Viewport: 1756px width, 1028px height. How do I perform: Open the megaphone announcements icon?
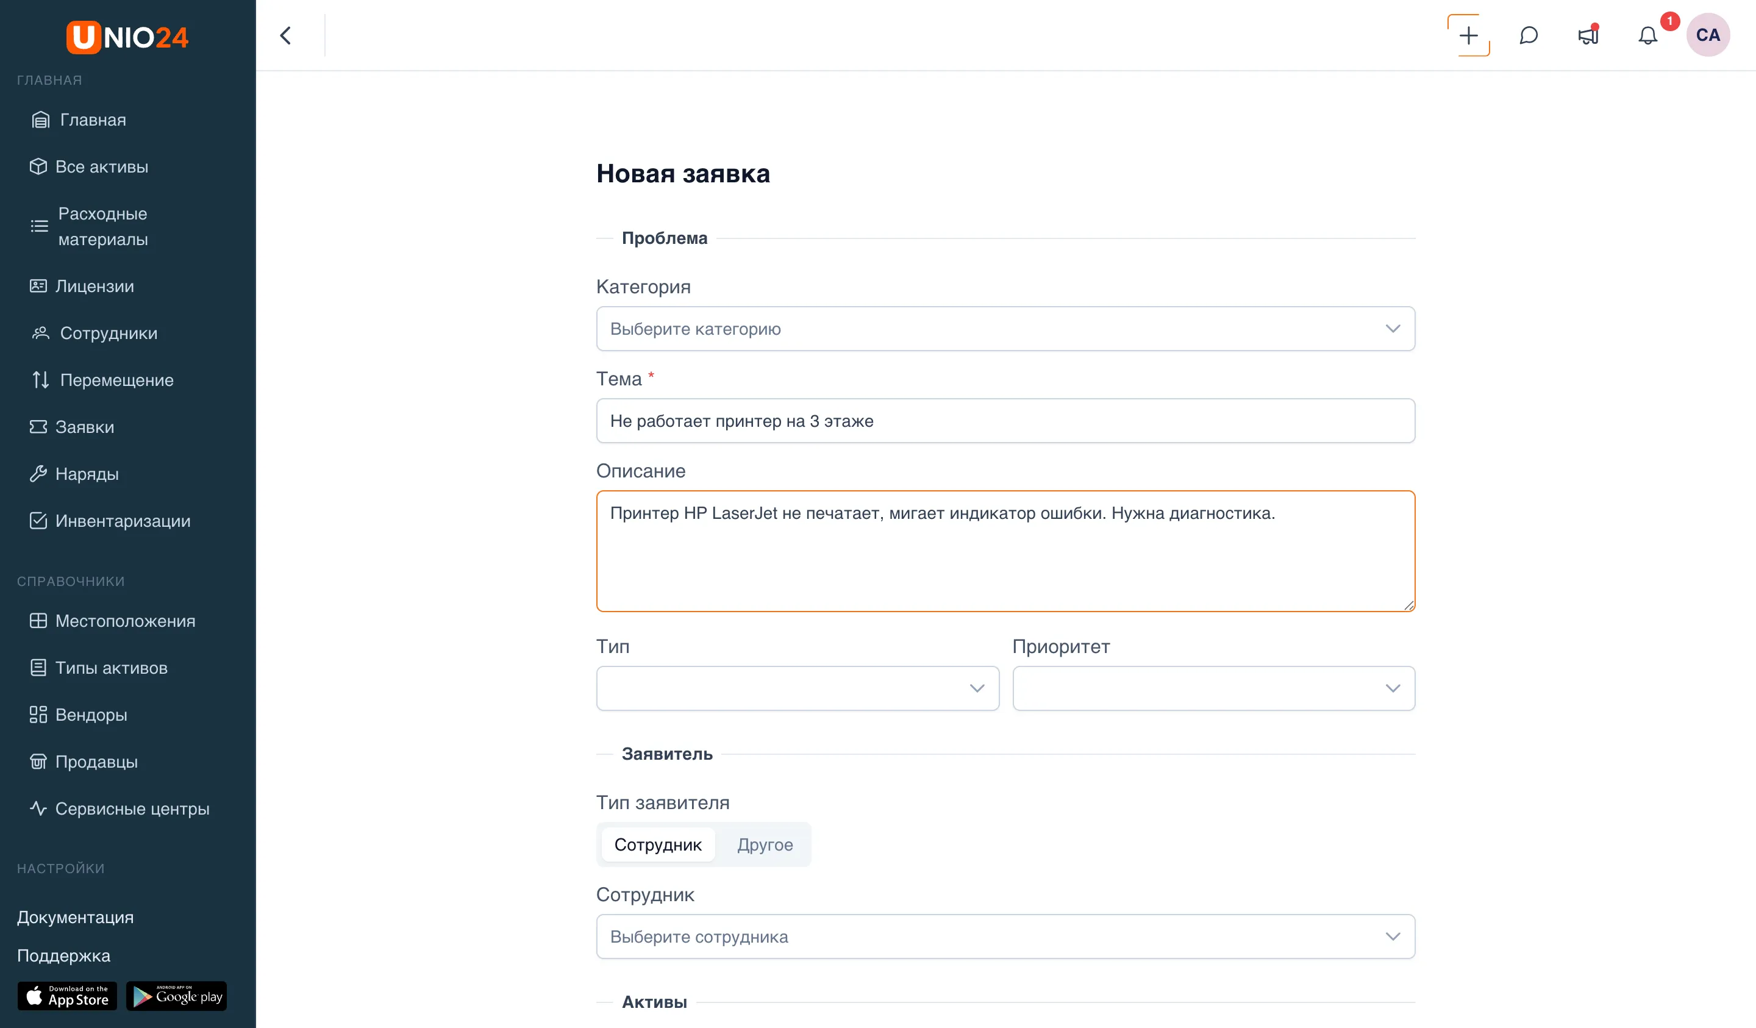[1588, 35]
